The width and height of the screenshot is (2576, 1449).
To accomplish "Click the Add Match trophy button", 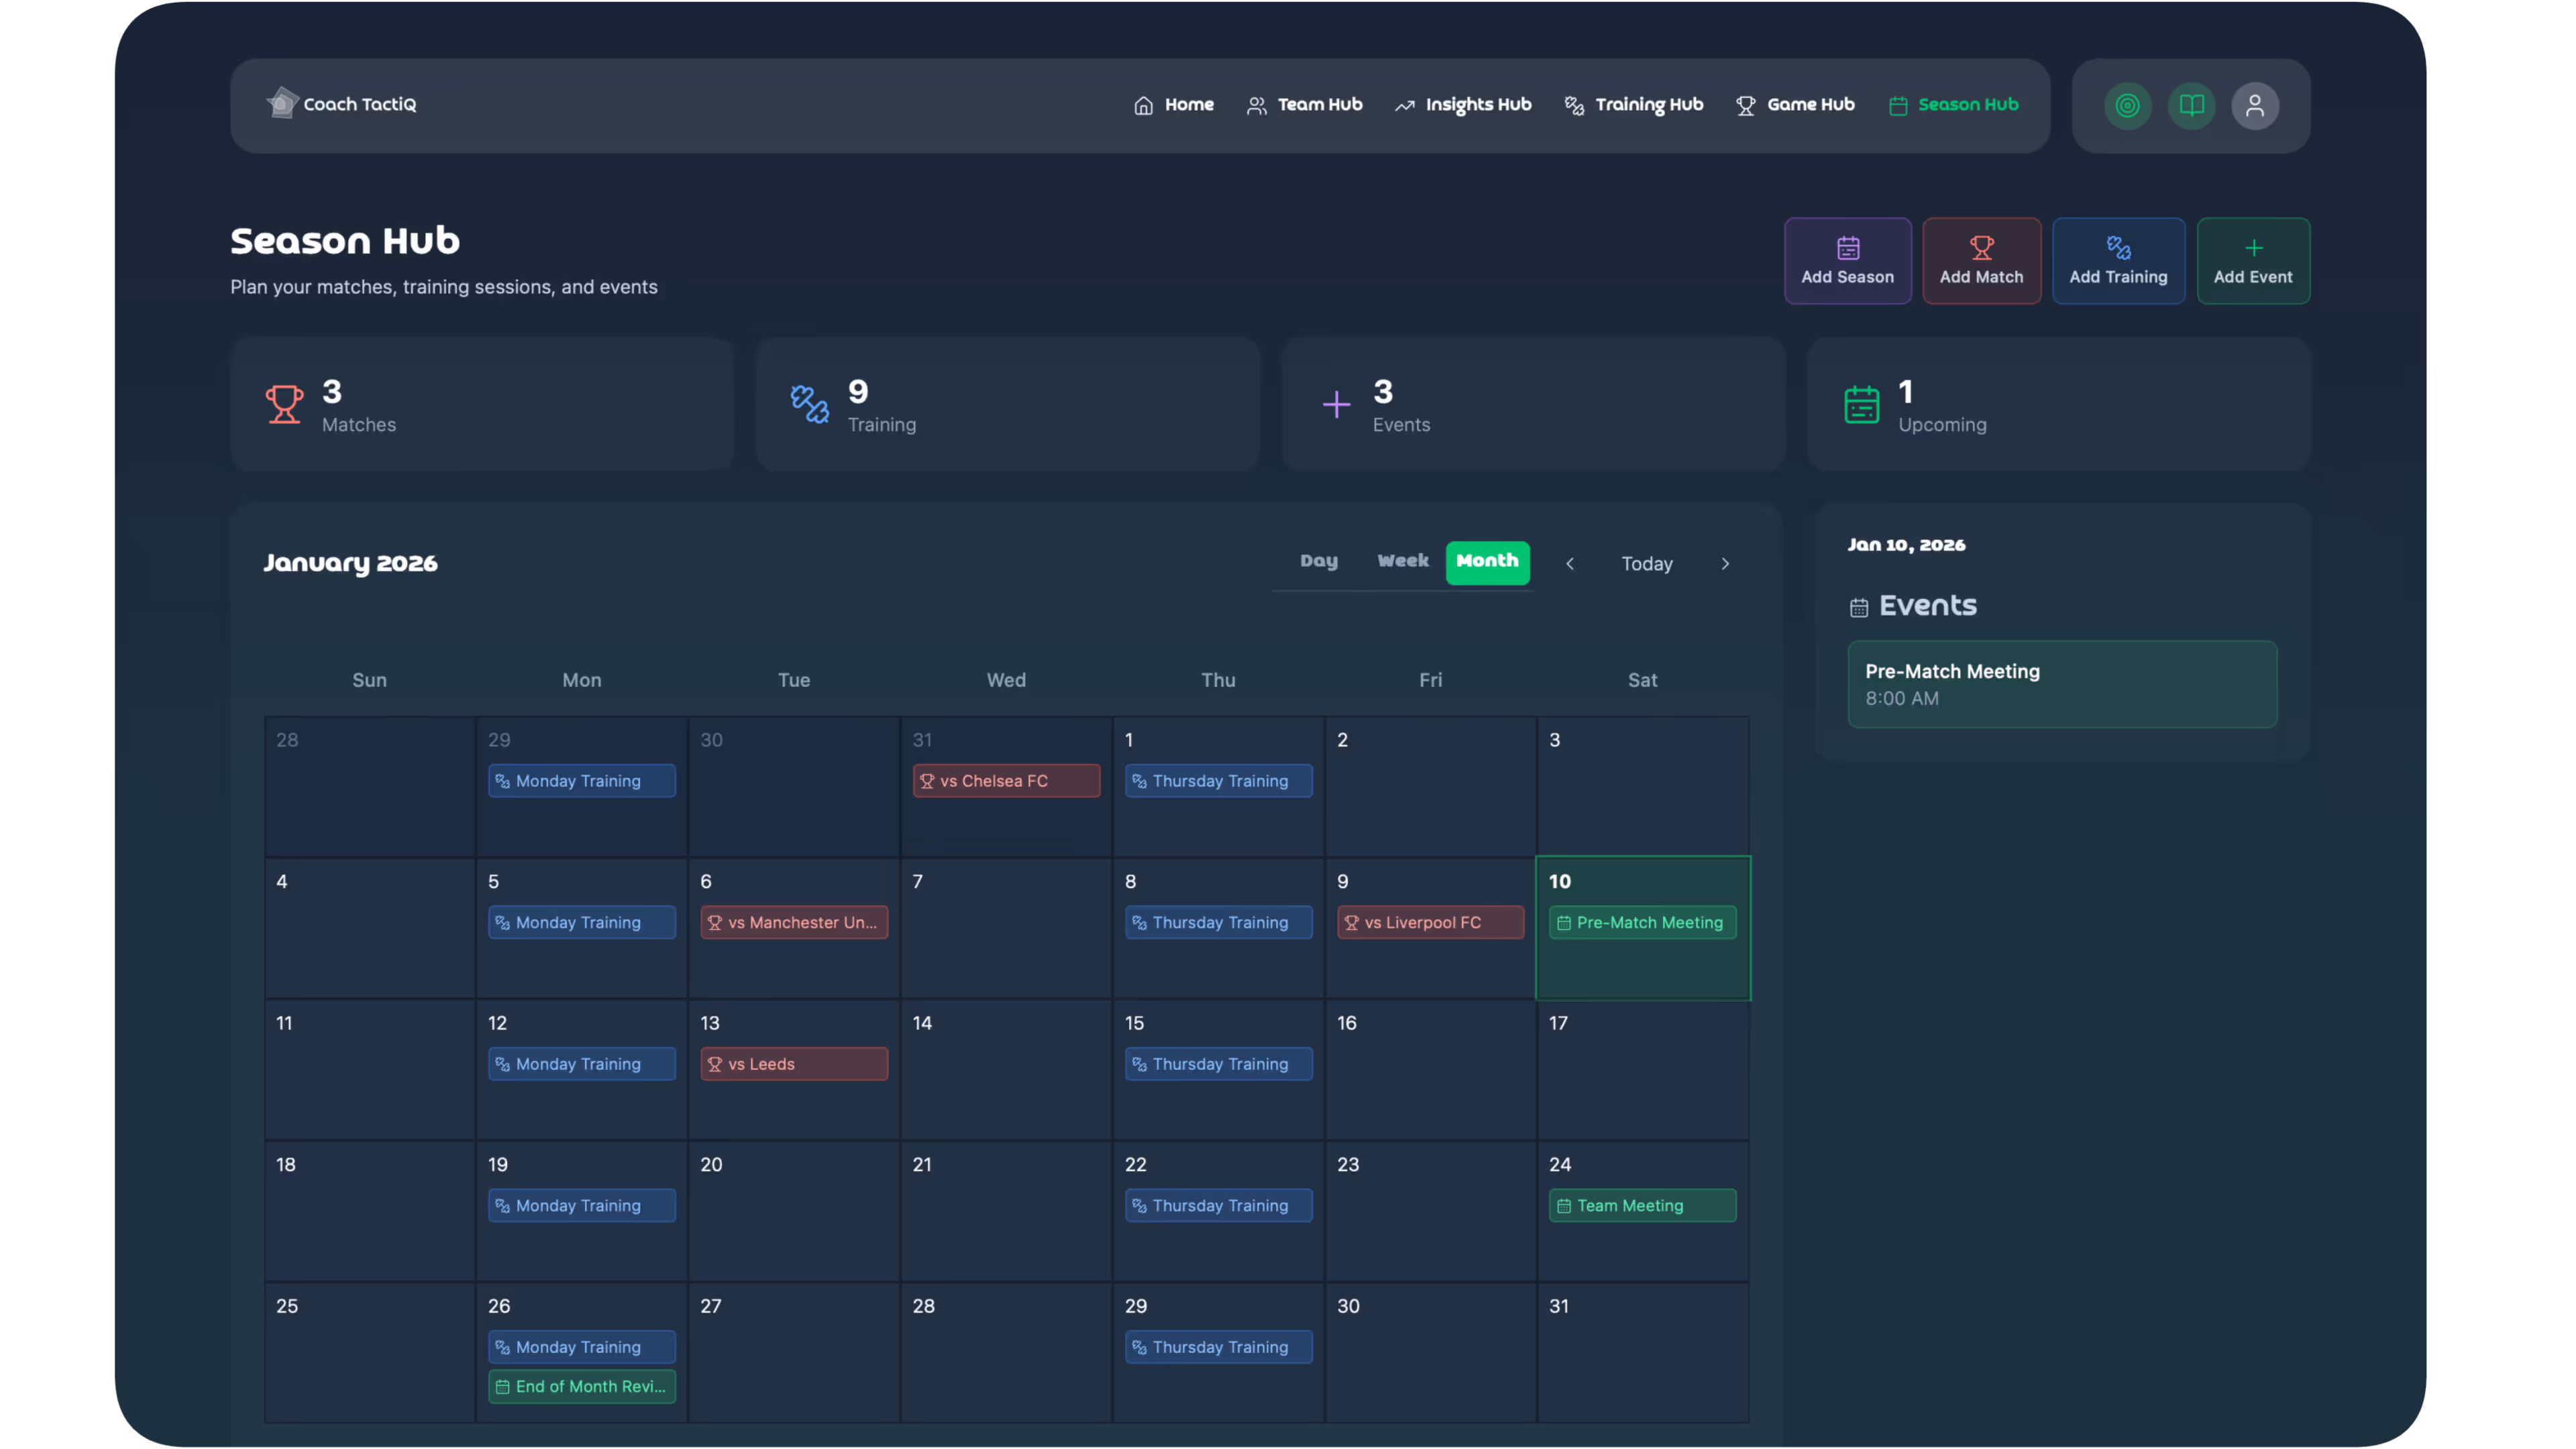I will [1980, 261].
